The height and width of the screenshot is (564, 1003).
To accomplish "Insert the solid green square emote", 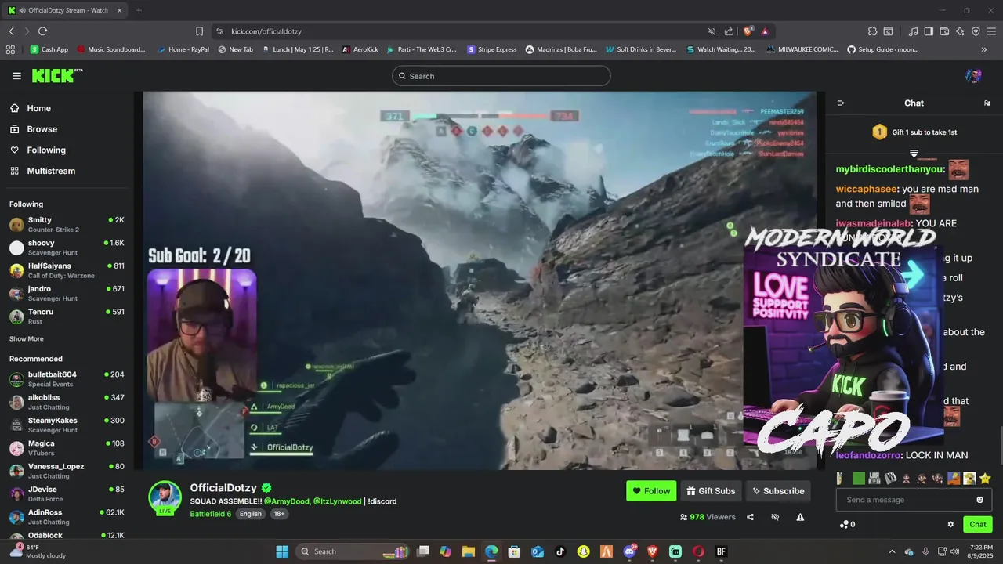I will (859, 478).
